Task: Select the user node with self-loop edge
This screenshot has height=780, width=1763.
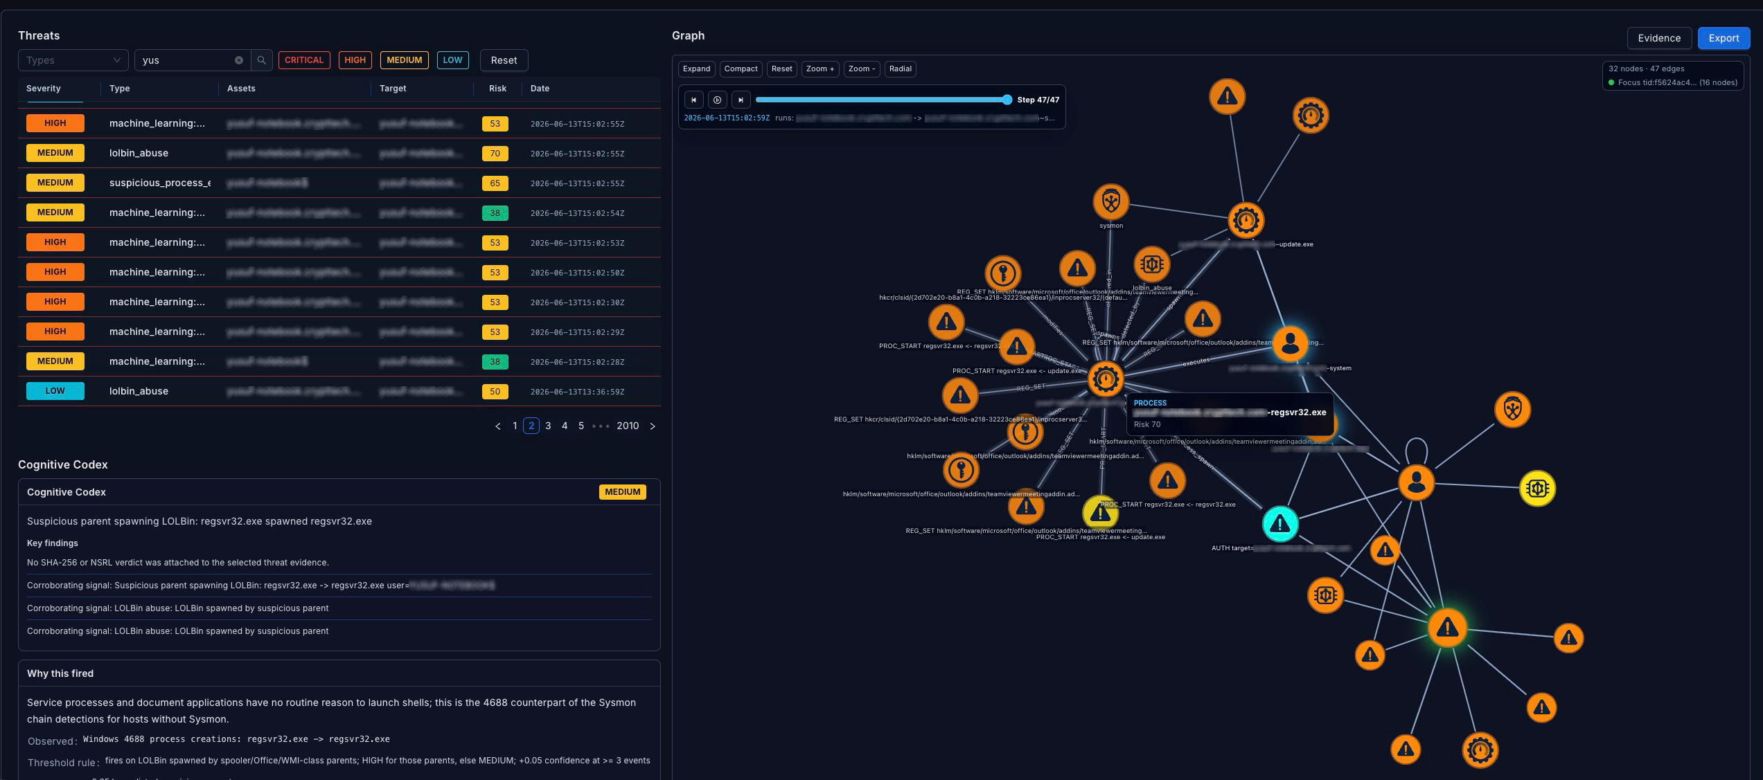Action: 1416,482
